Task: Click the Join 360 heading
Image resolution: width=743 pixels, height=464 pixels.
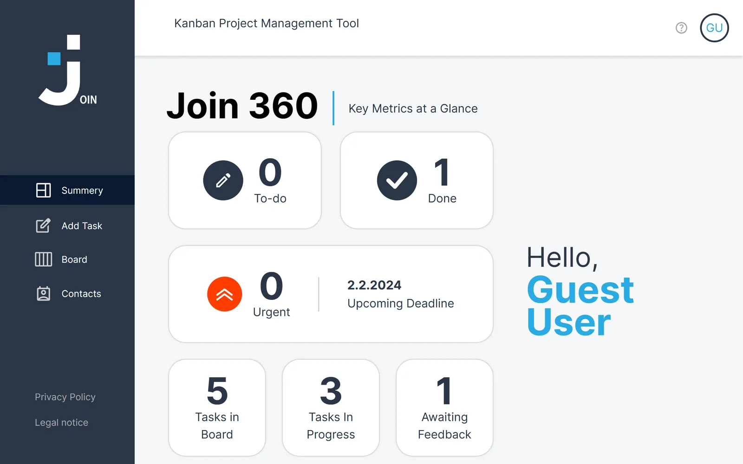Action: [242, 106]
